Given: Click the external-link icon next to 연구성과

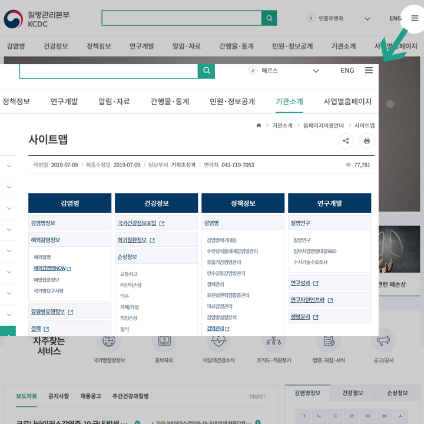Looking at the screenshot, I should pos(316,283).
